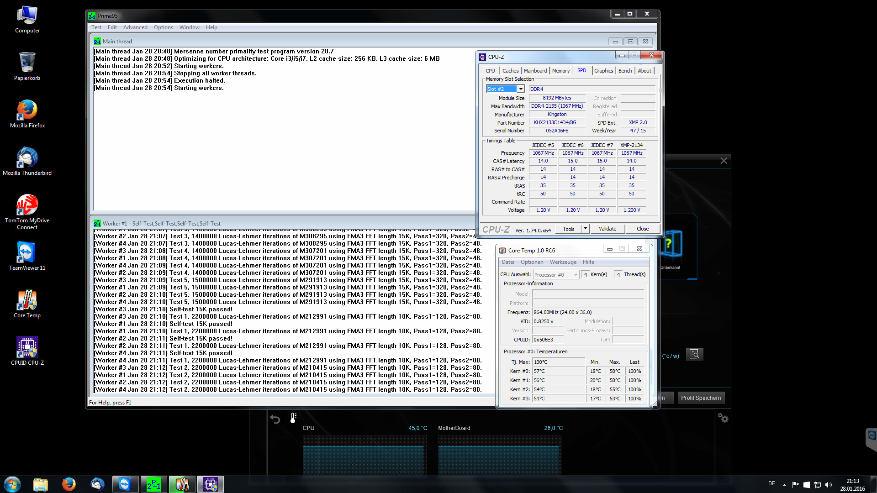The height and width of the screenshot is (493, 877).
Task: Click the undo arrow icon in monitoring panel
Action: 275,419
